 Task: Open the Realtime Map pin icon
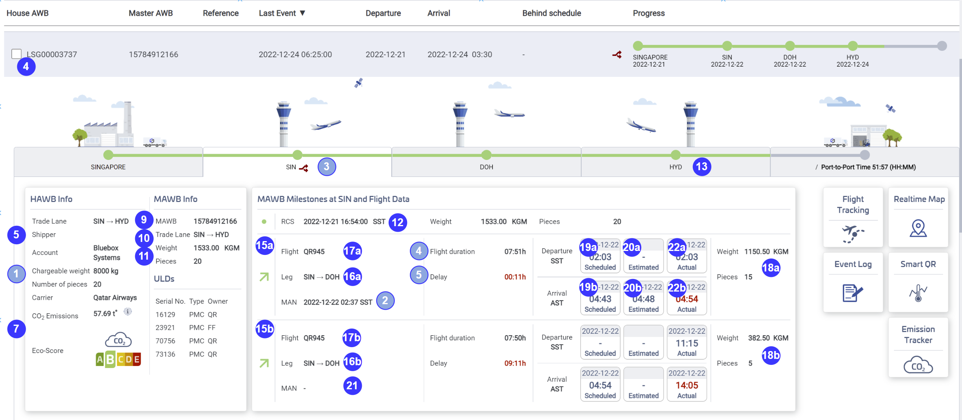click(918, 229)
